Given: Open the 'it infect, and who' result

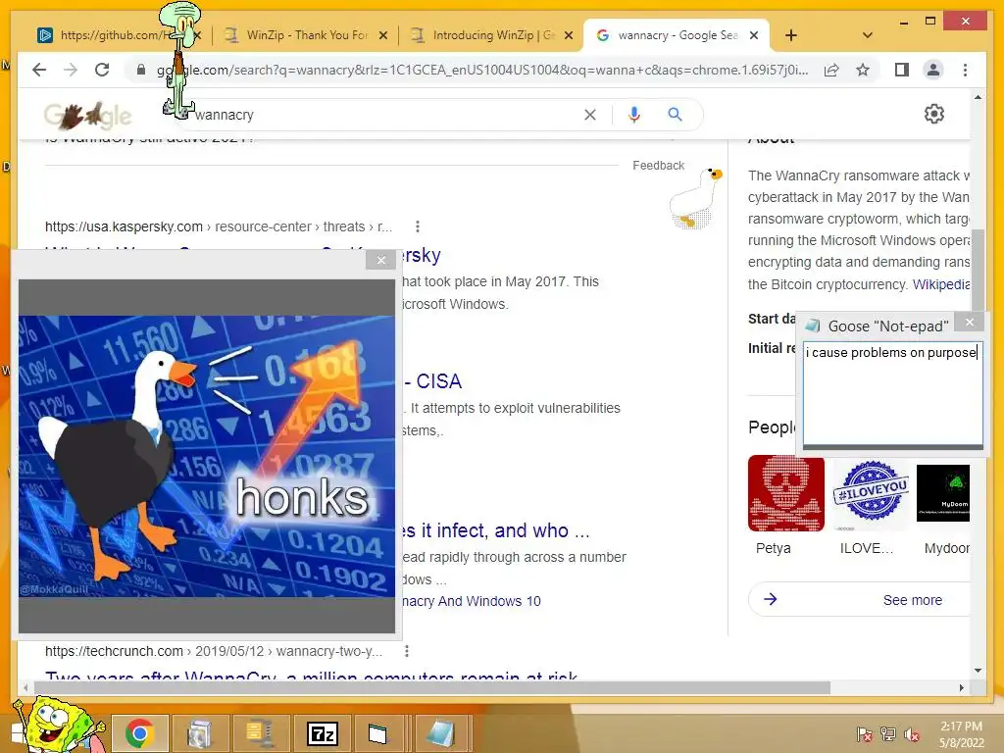Looking at the screenshot, I should (496, 530).
